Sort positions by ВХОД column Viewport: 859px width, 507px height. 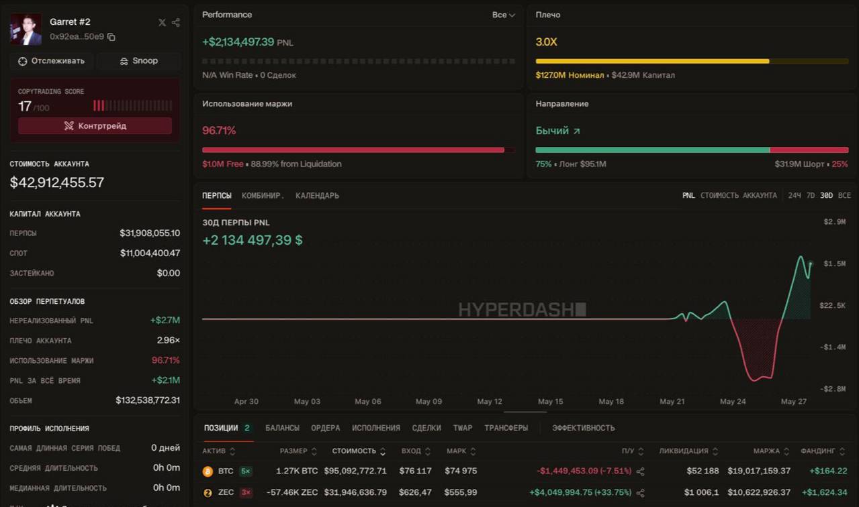(x=416, y=451)
